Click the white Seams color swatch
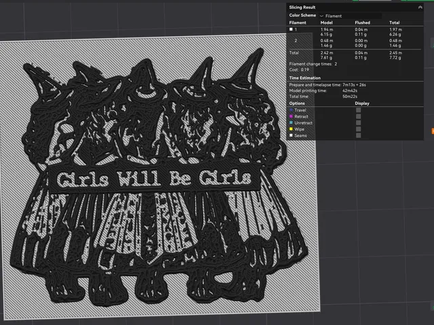Screen dimensions: 434x325 [x=291, y=135]
